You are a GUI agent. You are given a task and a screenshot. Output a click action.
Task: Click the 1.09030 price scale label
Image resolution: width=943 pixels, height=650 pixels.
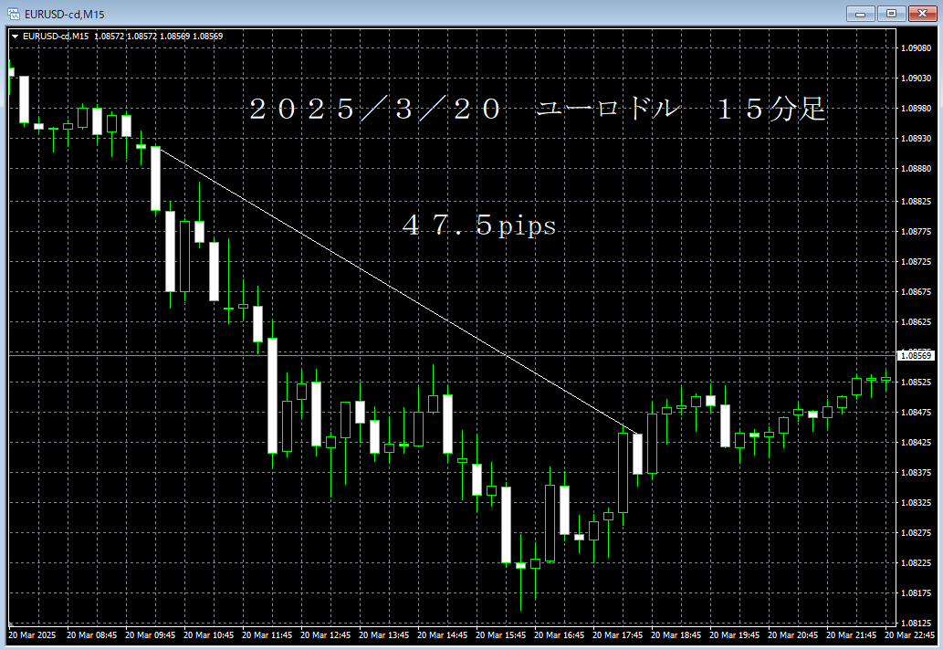(x=916, y=79)
